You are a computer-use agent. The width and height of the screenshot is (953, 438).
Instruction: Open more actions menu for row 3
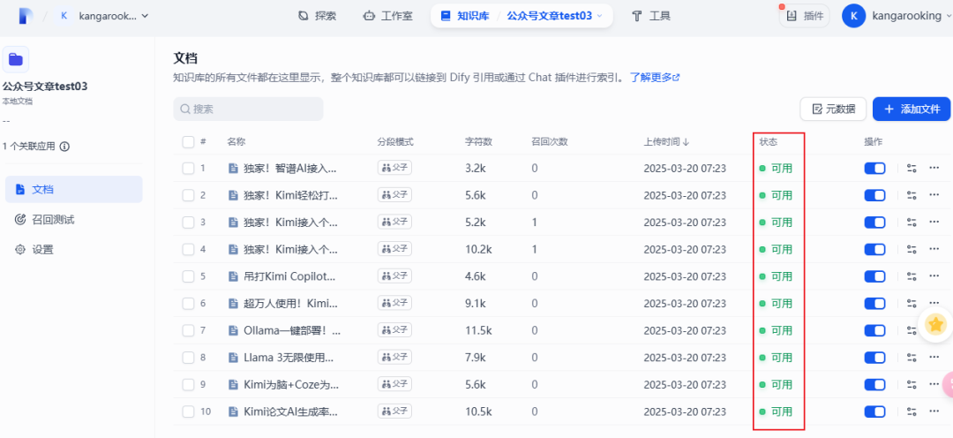pos(934,222)
